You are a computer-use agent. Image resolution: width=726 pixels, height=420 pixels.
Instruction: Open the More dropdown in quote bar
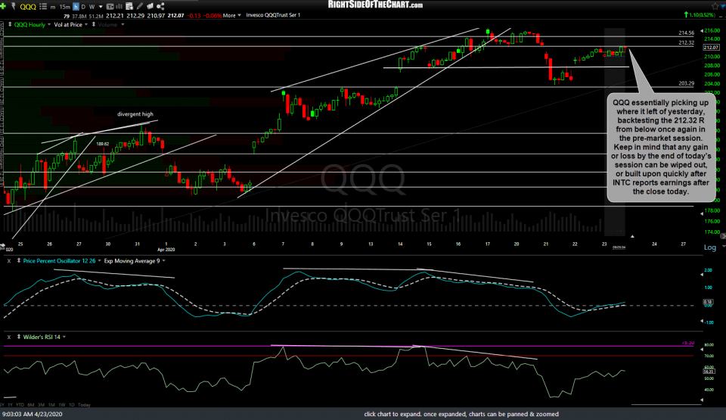(x=232, y=15)
